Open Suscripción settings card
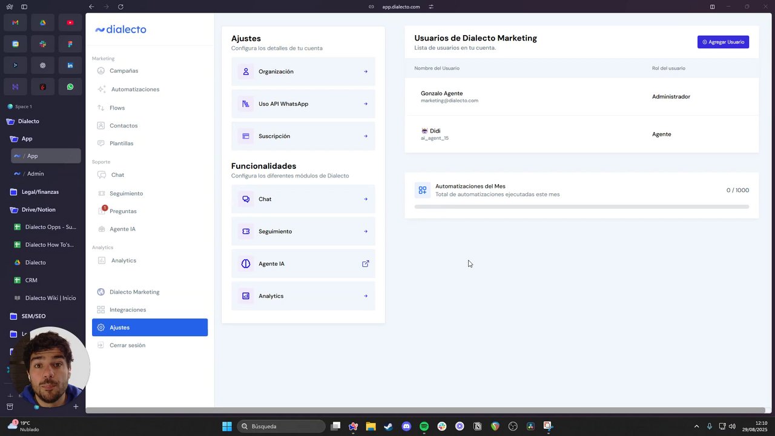Viewport: 775px width, 436px height. [303, 136]
